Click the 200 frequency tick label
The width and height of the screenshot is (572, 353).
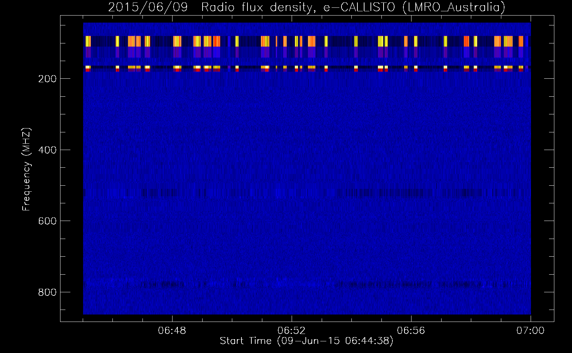pyautogui.click(x=47, y=79)
